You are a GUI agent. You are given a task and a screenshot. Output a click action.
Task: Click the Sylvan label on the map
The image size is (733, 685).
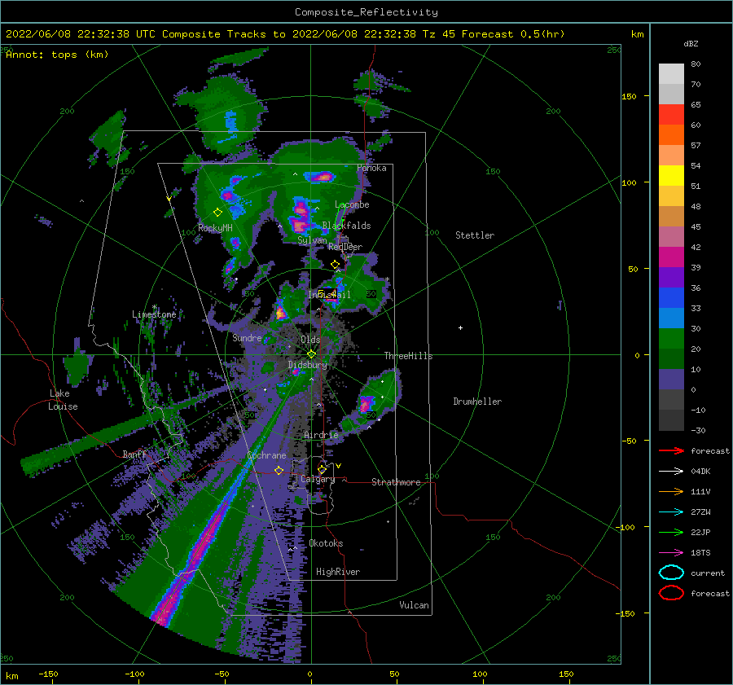tap(312, 240)
